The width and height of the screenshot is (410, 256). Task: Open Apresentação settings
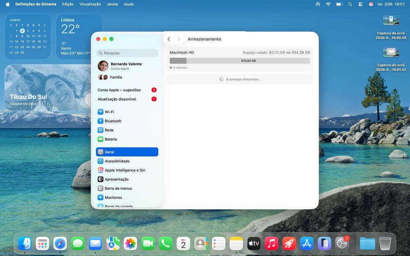(127, 179)
